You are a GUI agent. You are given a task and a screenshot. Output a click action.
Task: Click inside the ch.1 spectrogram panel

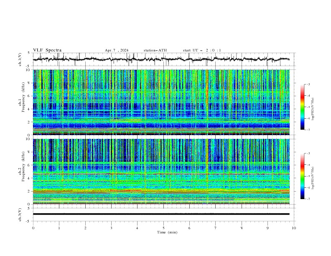pos(161,102)
